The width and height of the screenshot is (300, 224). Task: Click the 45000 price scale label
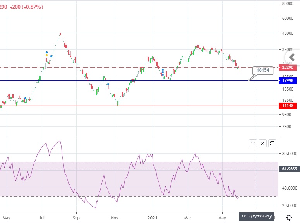pyautogui.click(x=288, y=33)
